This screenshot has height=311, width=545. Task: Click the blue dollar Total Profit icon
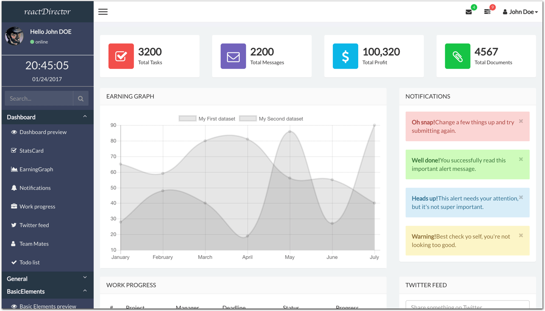[x=345, y=56]
